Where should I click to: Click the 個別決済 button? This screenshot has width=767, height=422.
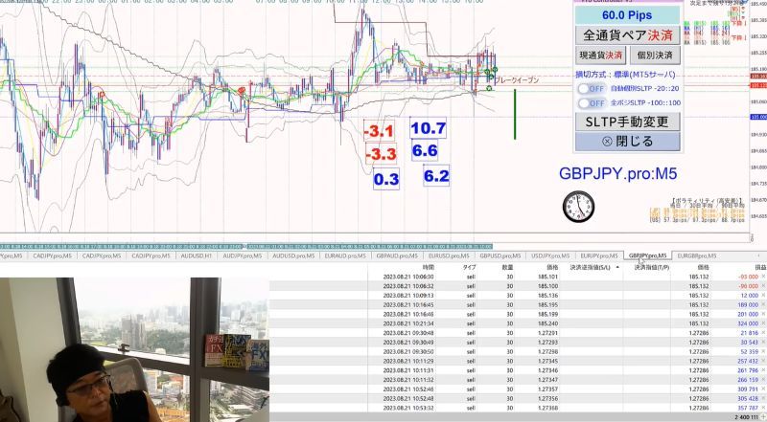tap(655, 56)
